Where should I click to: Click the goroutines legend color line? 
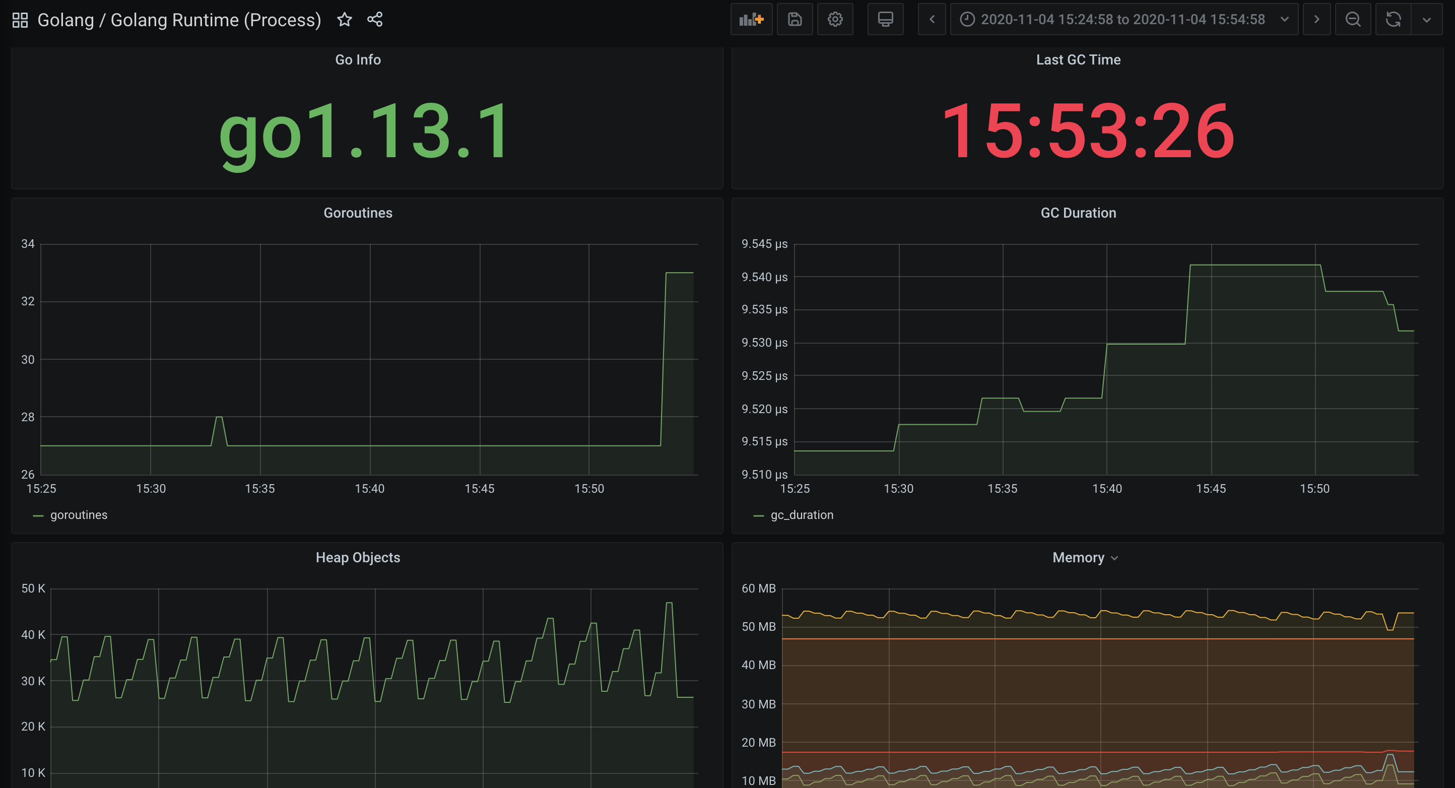click(38, 515)
